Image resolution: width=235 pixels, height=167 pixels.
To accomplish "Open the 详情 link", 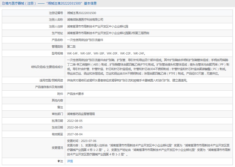I will pyautogui.click(x=70, y=161).
